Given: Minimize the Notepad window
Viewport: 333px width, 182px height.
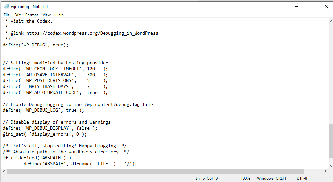Looking at the screenshot, I should pos(296,6).
